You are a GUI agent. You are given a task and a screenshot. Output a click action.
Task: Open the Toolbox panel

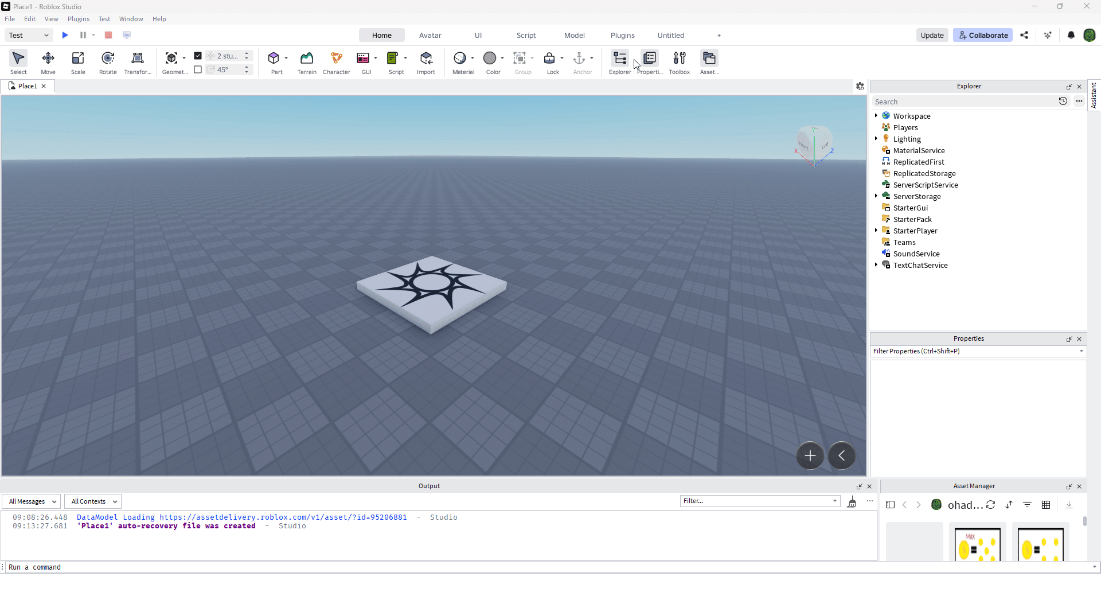point(680,62)
